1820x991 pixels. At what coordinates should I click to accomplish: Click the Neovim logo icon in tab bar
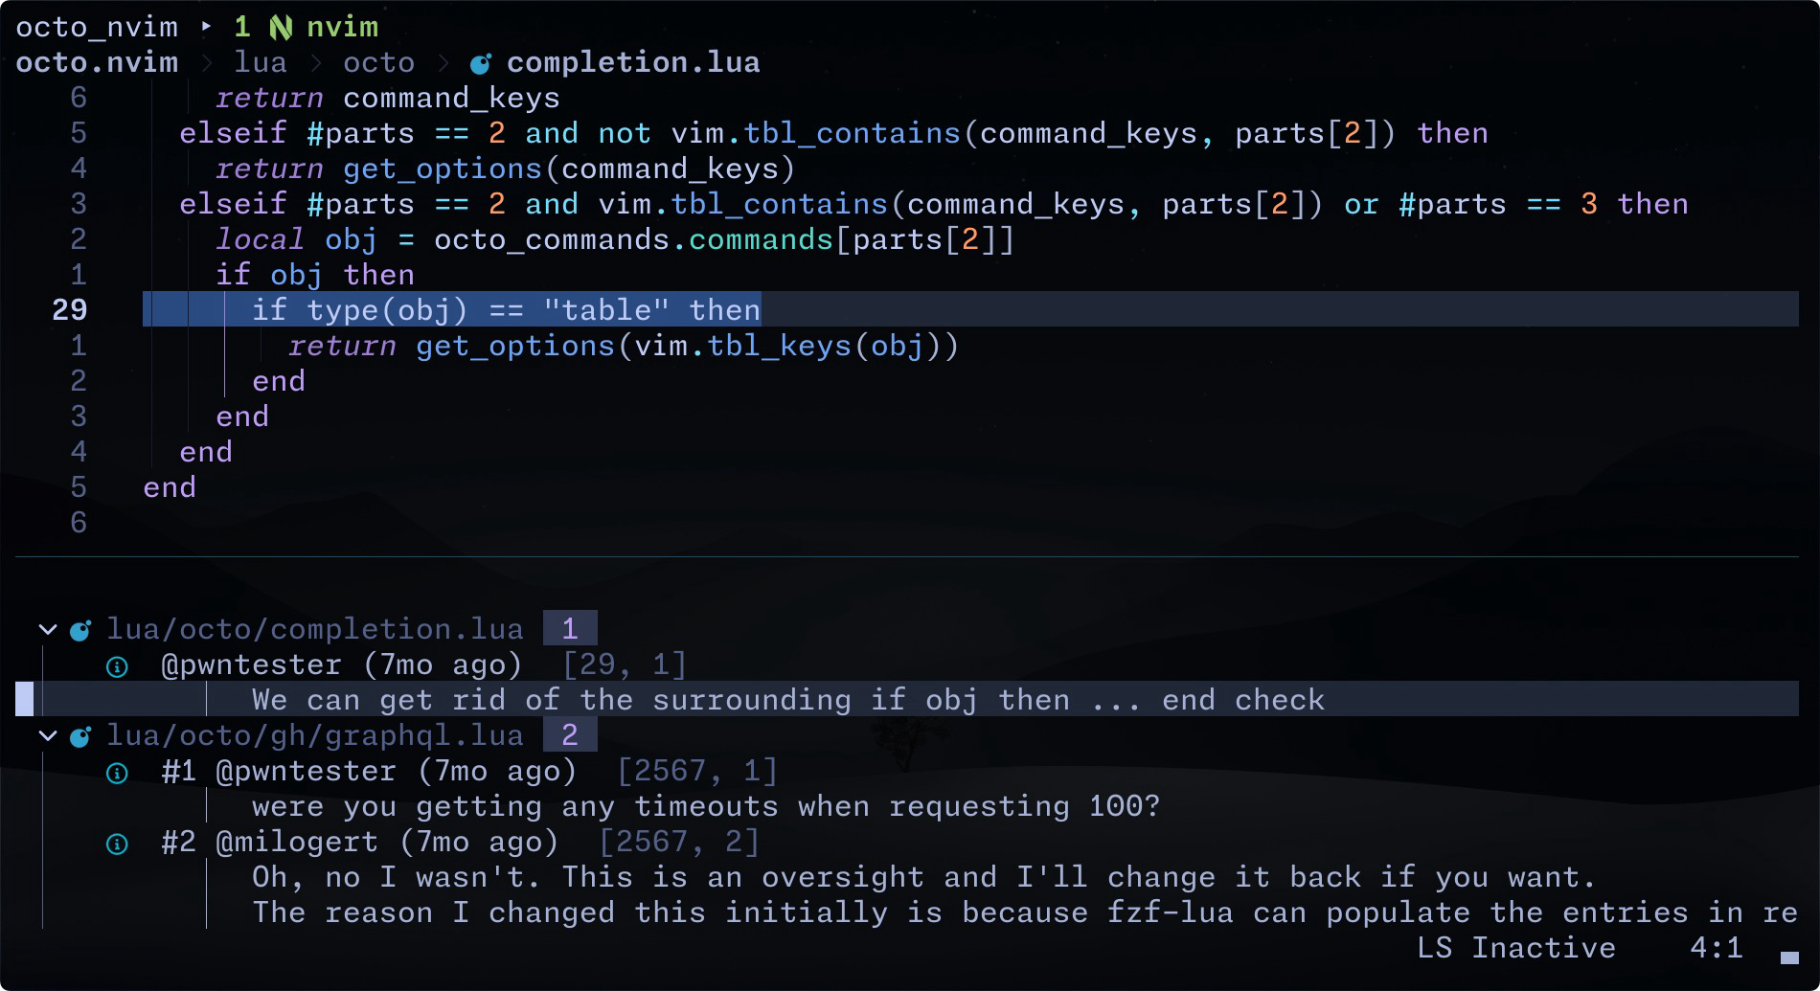(281, 28)
